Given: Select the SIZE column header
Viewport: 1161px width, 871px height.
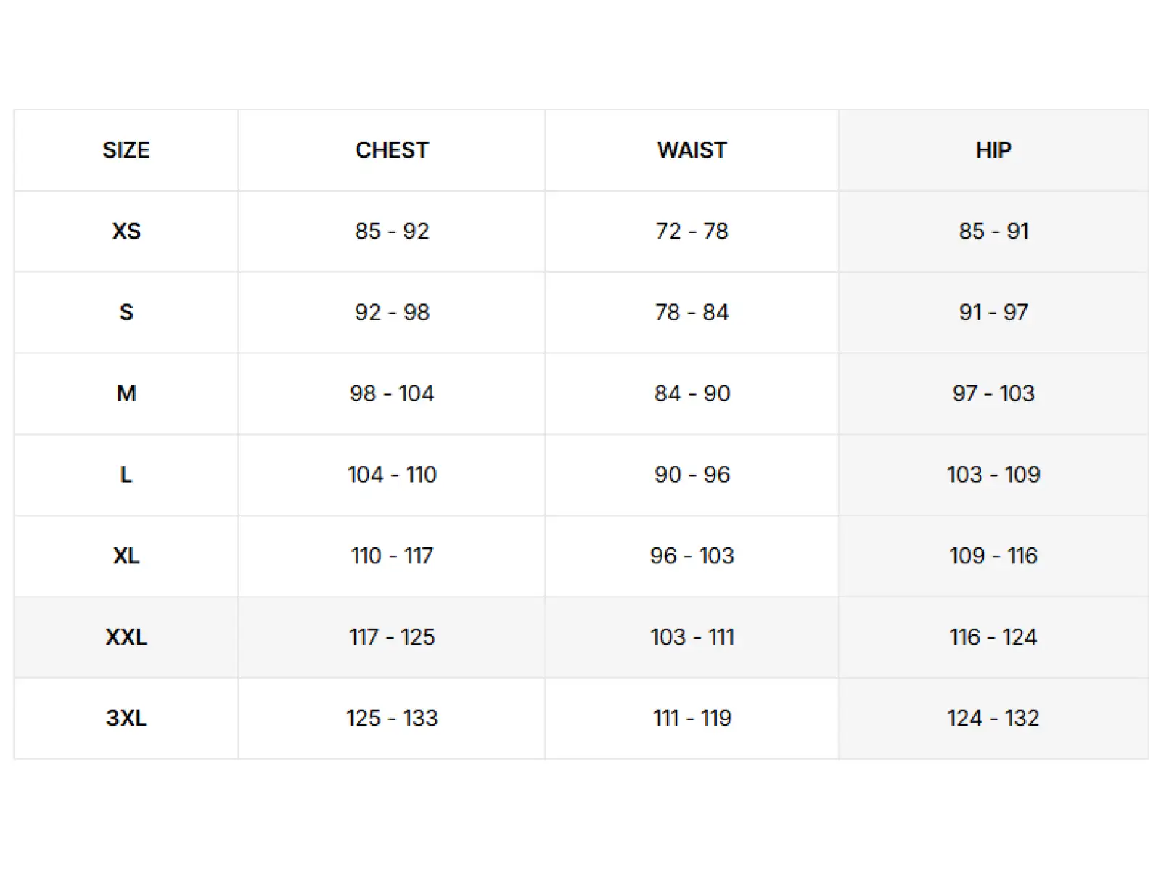Looking at the screenshot, I should [x=126, y=150].
